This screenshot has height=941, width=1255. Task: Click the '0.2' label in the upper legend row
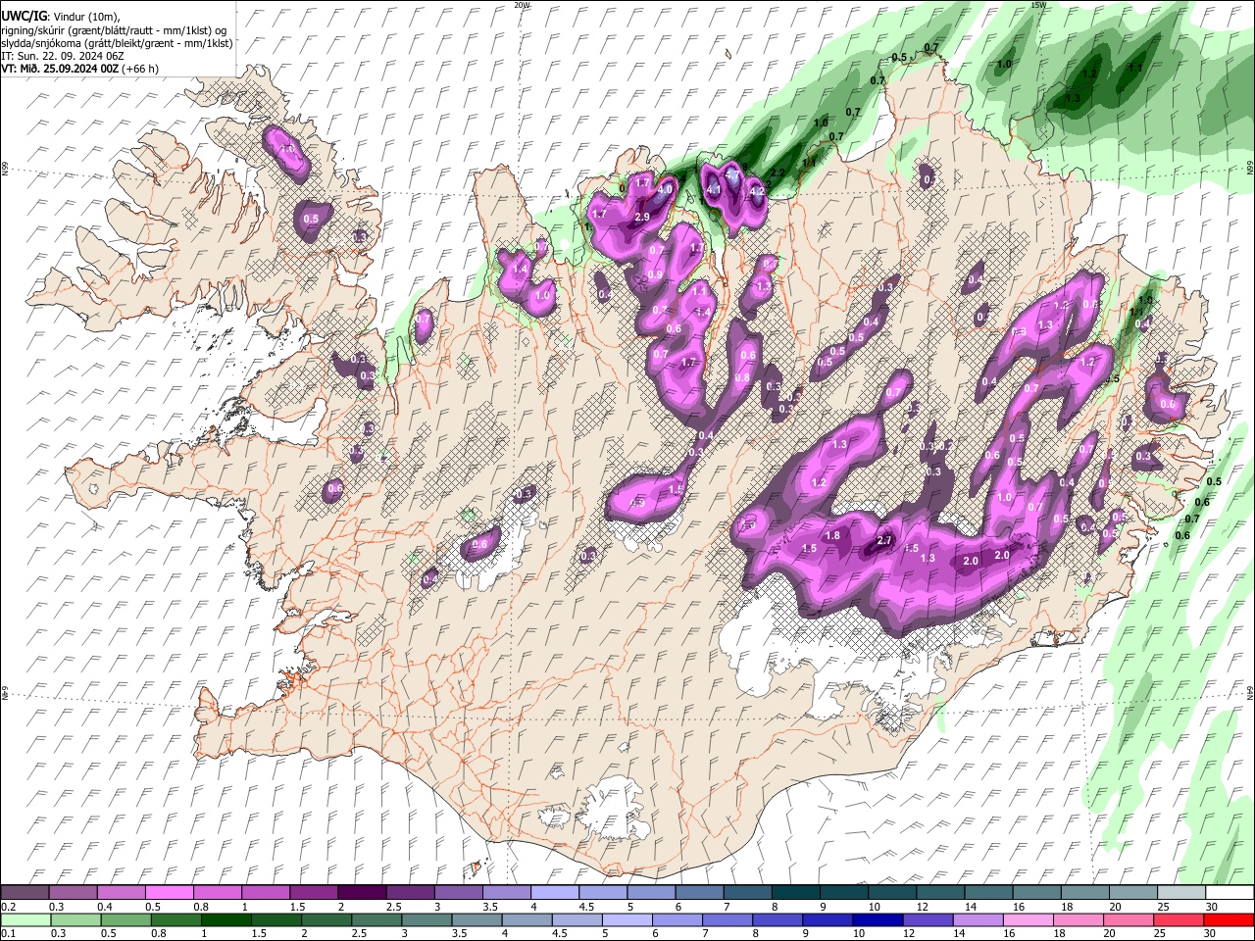(7, 907)
